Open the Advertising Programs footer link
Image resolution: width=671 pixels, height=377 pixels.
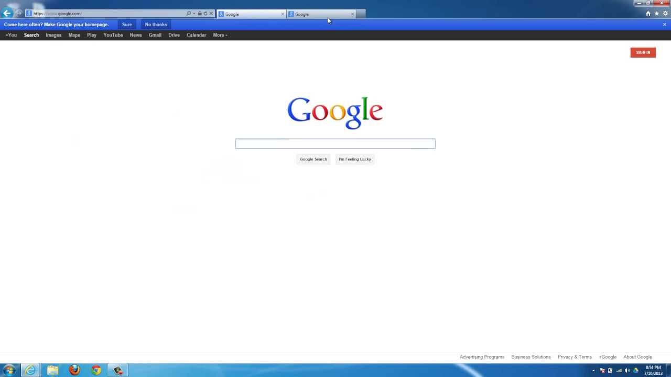pos(482,357)
